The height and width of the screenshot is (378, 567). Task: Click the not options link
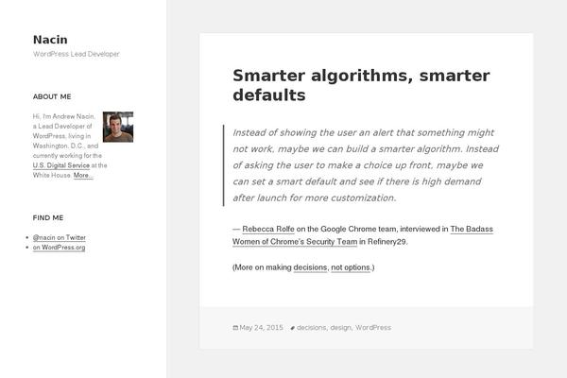[x=351, y=267]
